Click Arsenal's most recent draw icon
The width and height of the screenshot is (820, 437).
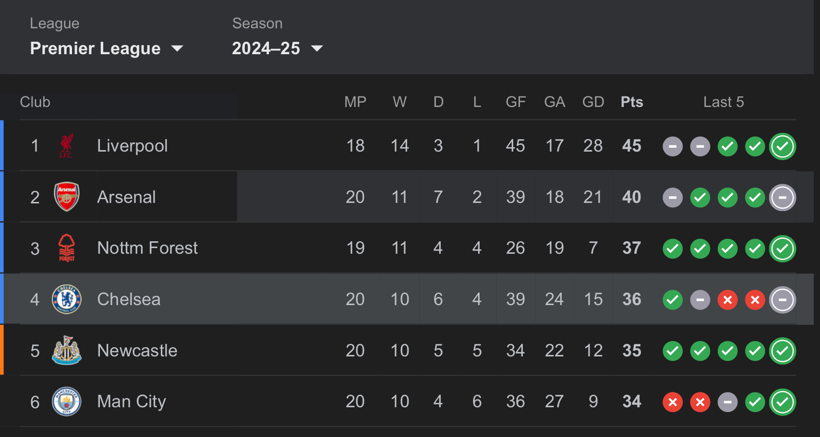tap(782, 198)
